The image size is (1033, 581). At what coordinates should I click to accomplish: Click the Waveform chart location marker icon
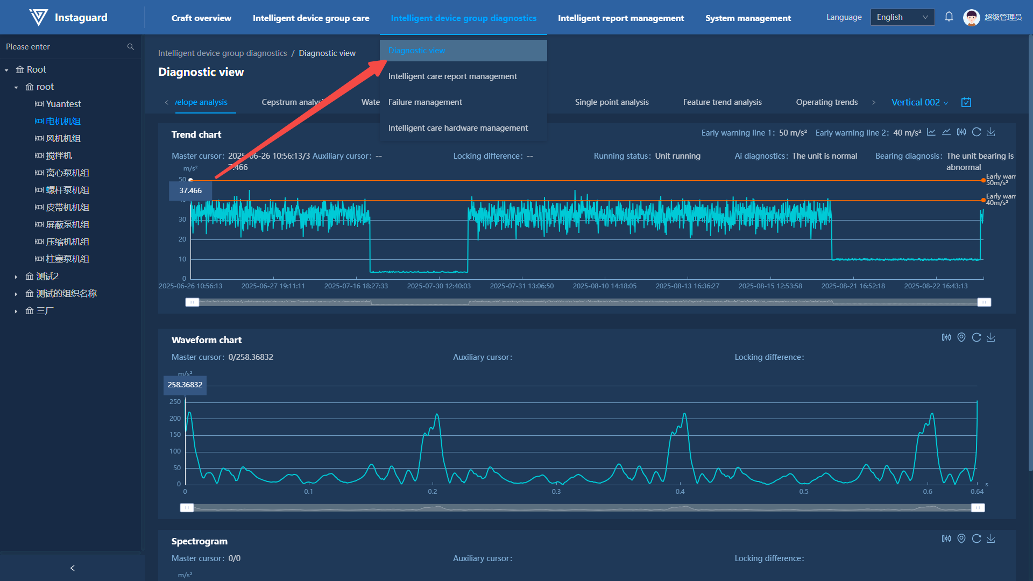(961, 337)
